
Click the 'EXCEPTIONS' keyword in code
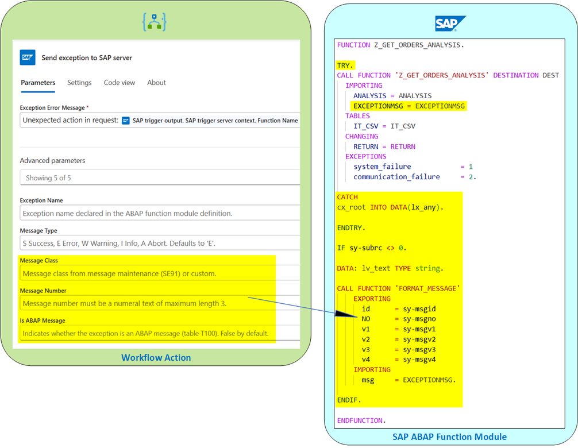click(x=365, y=157)
